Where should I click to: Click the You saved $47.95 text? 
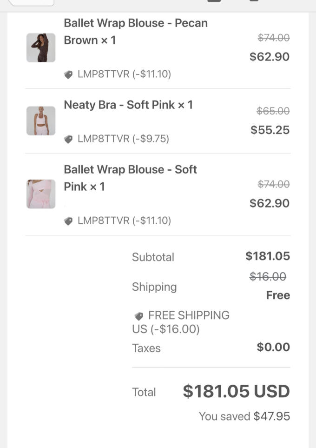(x=244, y=416)
